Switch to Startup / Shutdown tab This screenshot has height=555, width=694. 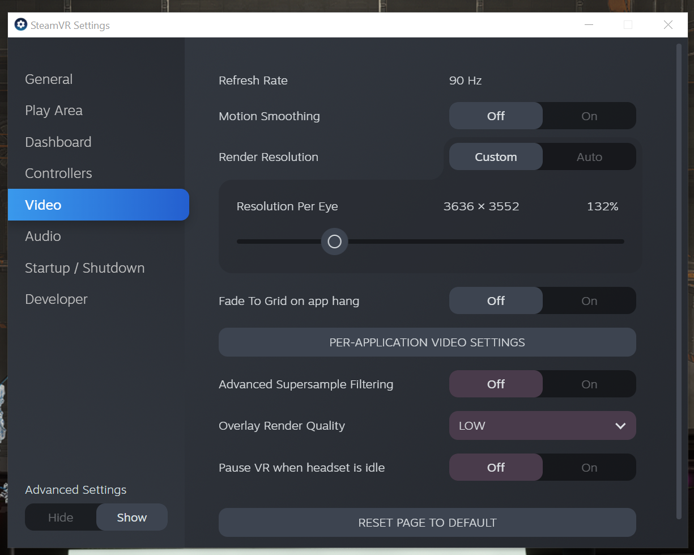85,268
